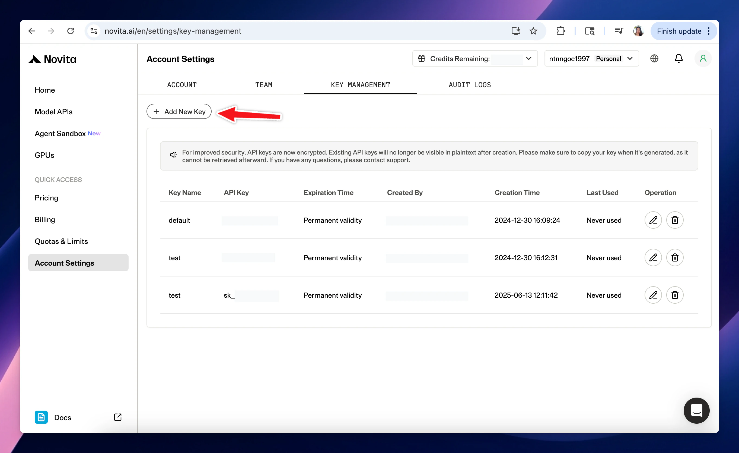The image size is (739, 453).
Task: Edit the default key
Action: (x=653, y=220)
